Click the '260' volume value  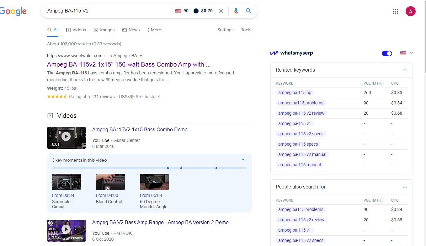367,93
